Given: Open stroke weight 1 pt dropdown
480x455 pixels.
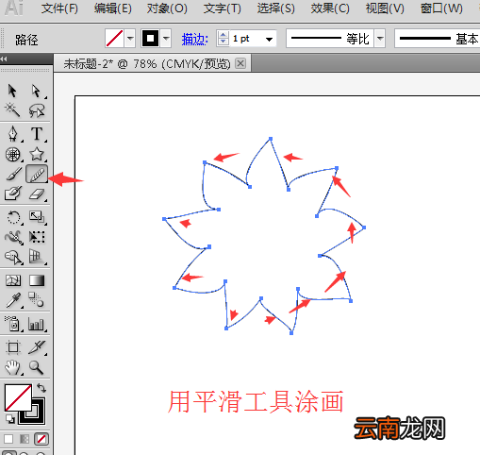Looking at the screenshot, I should (269, 40).
